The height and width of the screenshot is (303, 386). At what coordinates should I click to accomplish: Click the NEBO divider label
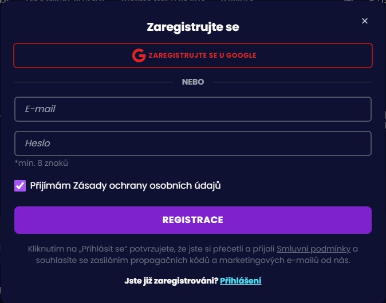click(193, 82)
